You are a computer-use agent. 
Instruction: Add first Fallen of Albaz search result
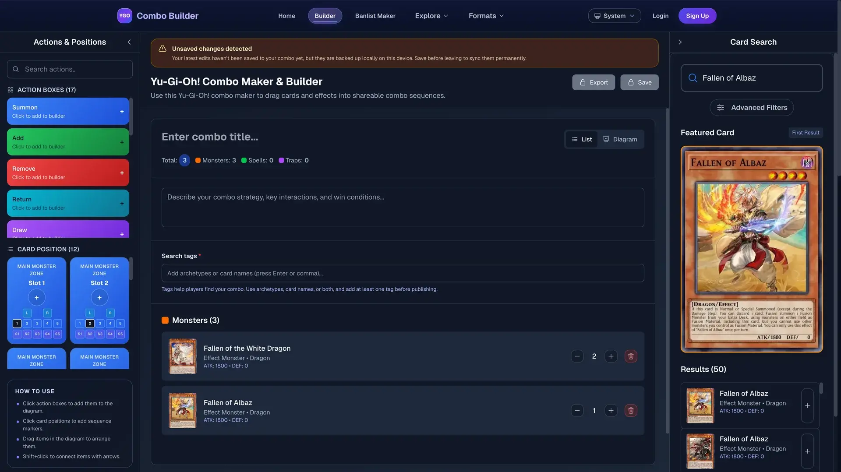[807, 406]
